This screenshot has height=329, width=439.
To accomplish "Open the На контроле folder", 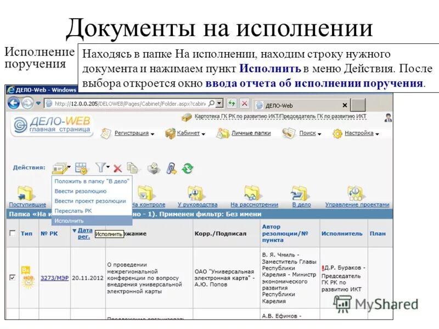I will click(x=148, y=205).
